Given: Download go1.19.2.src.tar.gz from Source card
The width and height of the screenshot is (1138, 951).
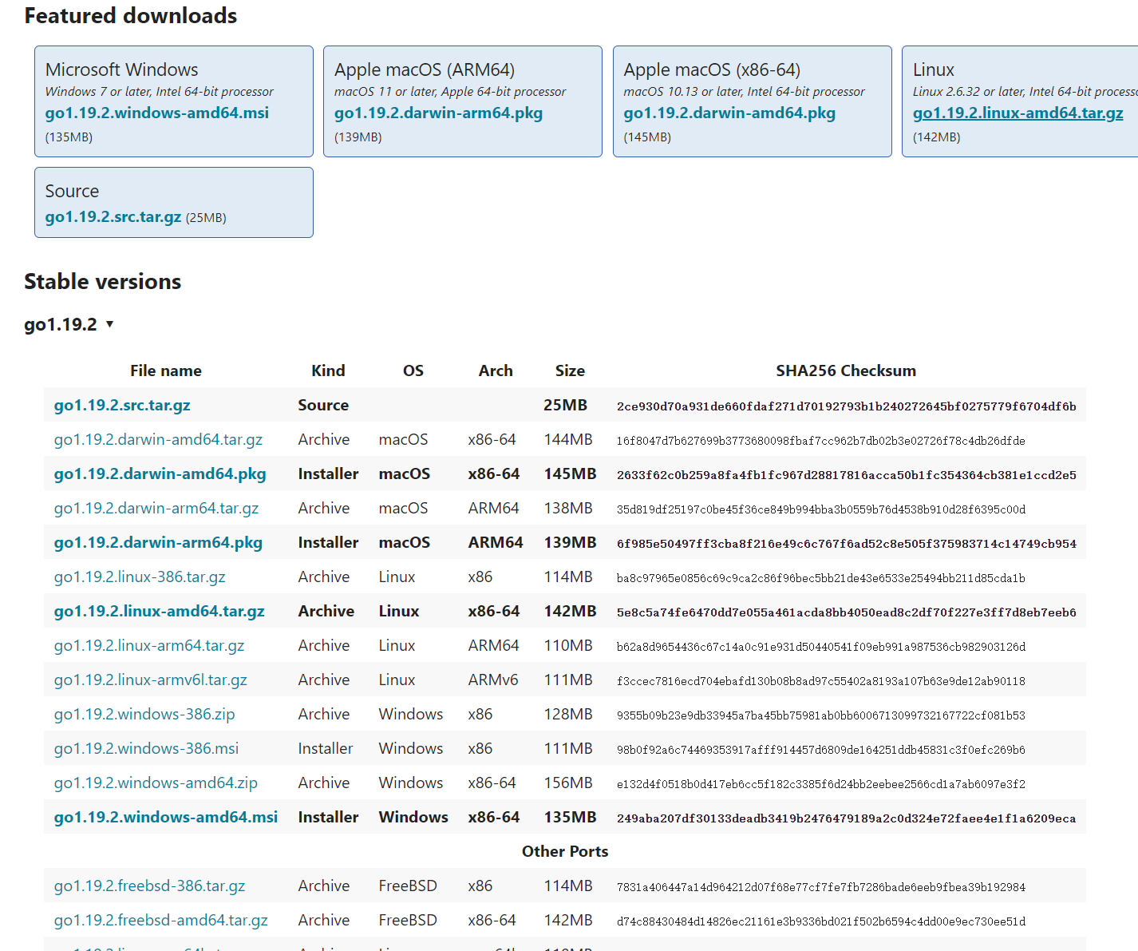Looking at the screenshot, I should click(113, 216).
